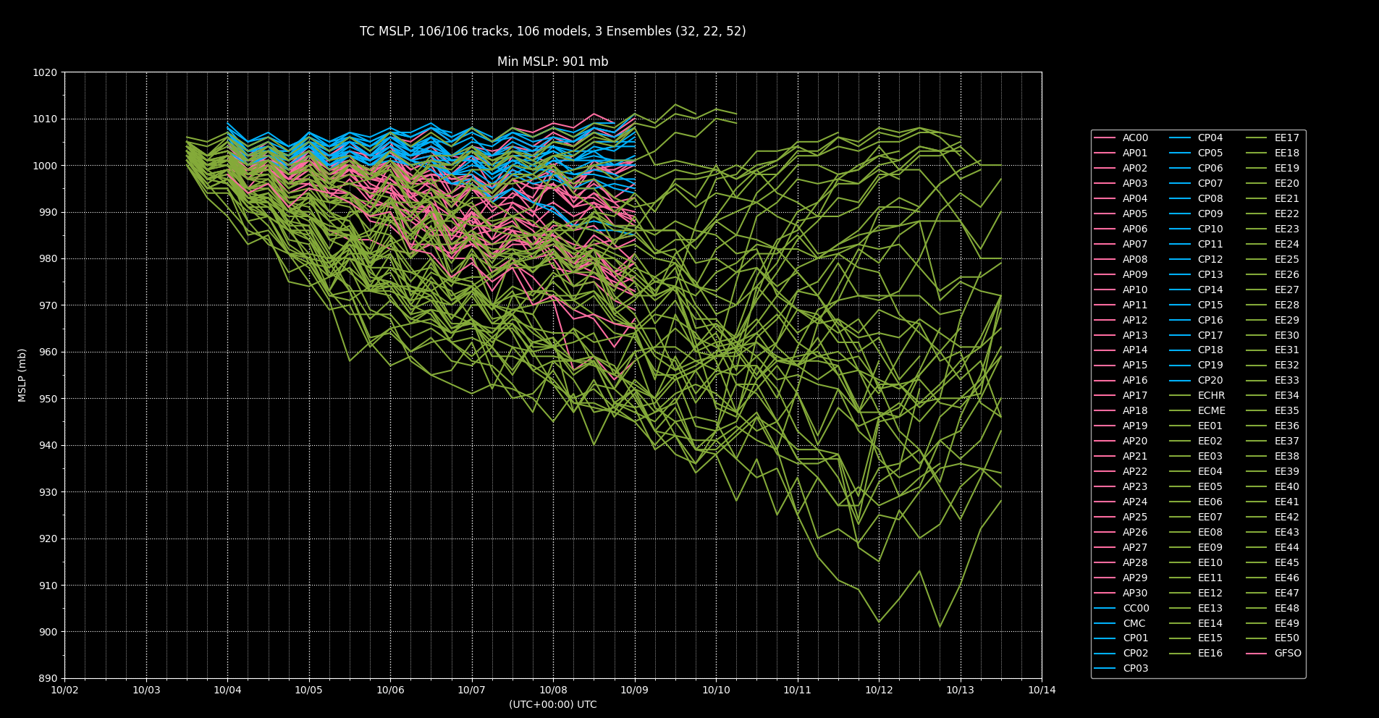Click the 950 y-axis tick label
Screen dimensions: 1379x718
click(48, 399)
